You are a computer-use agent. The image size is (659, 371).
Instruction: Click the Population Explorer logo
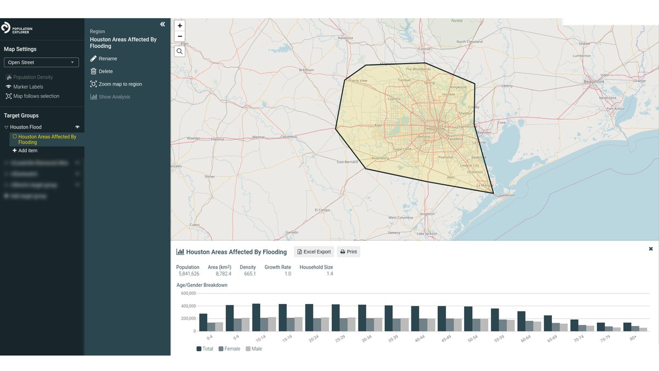pos(16,28)
